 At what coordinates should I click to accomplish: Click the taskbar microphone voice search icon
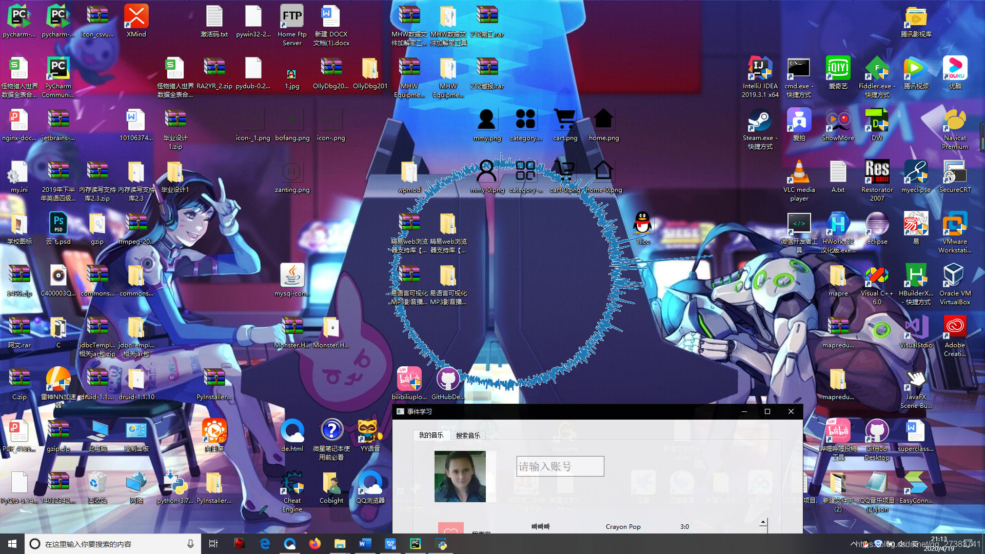point(190,544)
